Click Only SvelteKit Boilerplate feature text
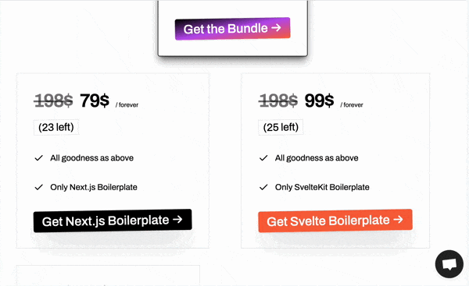This screenshot has height=286, width=469. (x=322, y=187)
